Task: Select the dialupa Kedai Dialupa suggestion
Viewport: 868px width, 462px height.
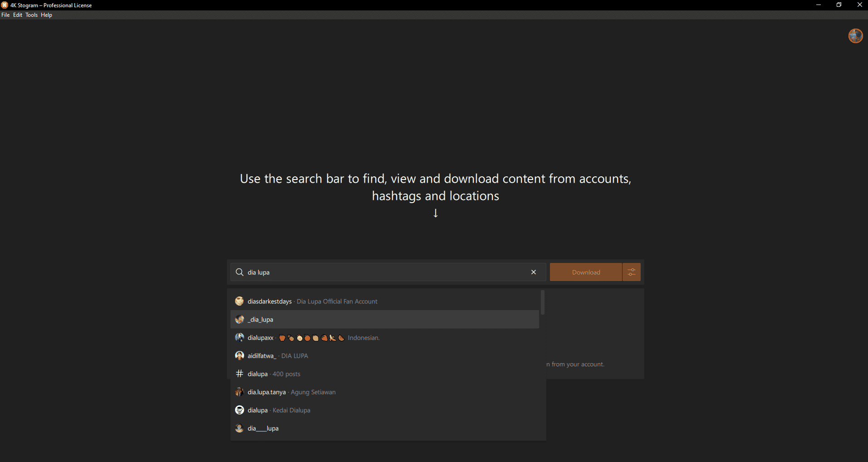Action: tap(385, 410)
